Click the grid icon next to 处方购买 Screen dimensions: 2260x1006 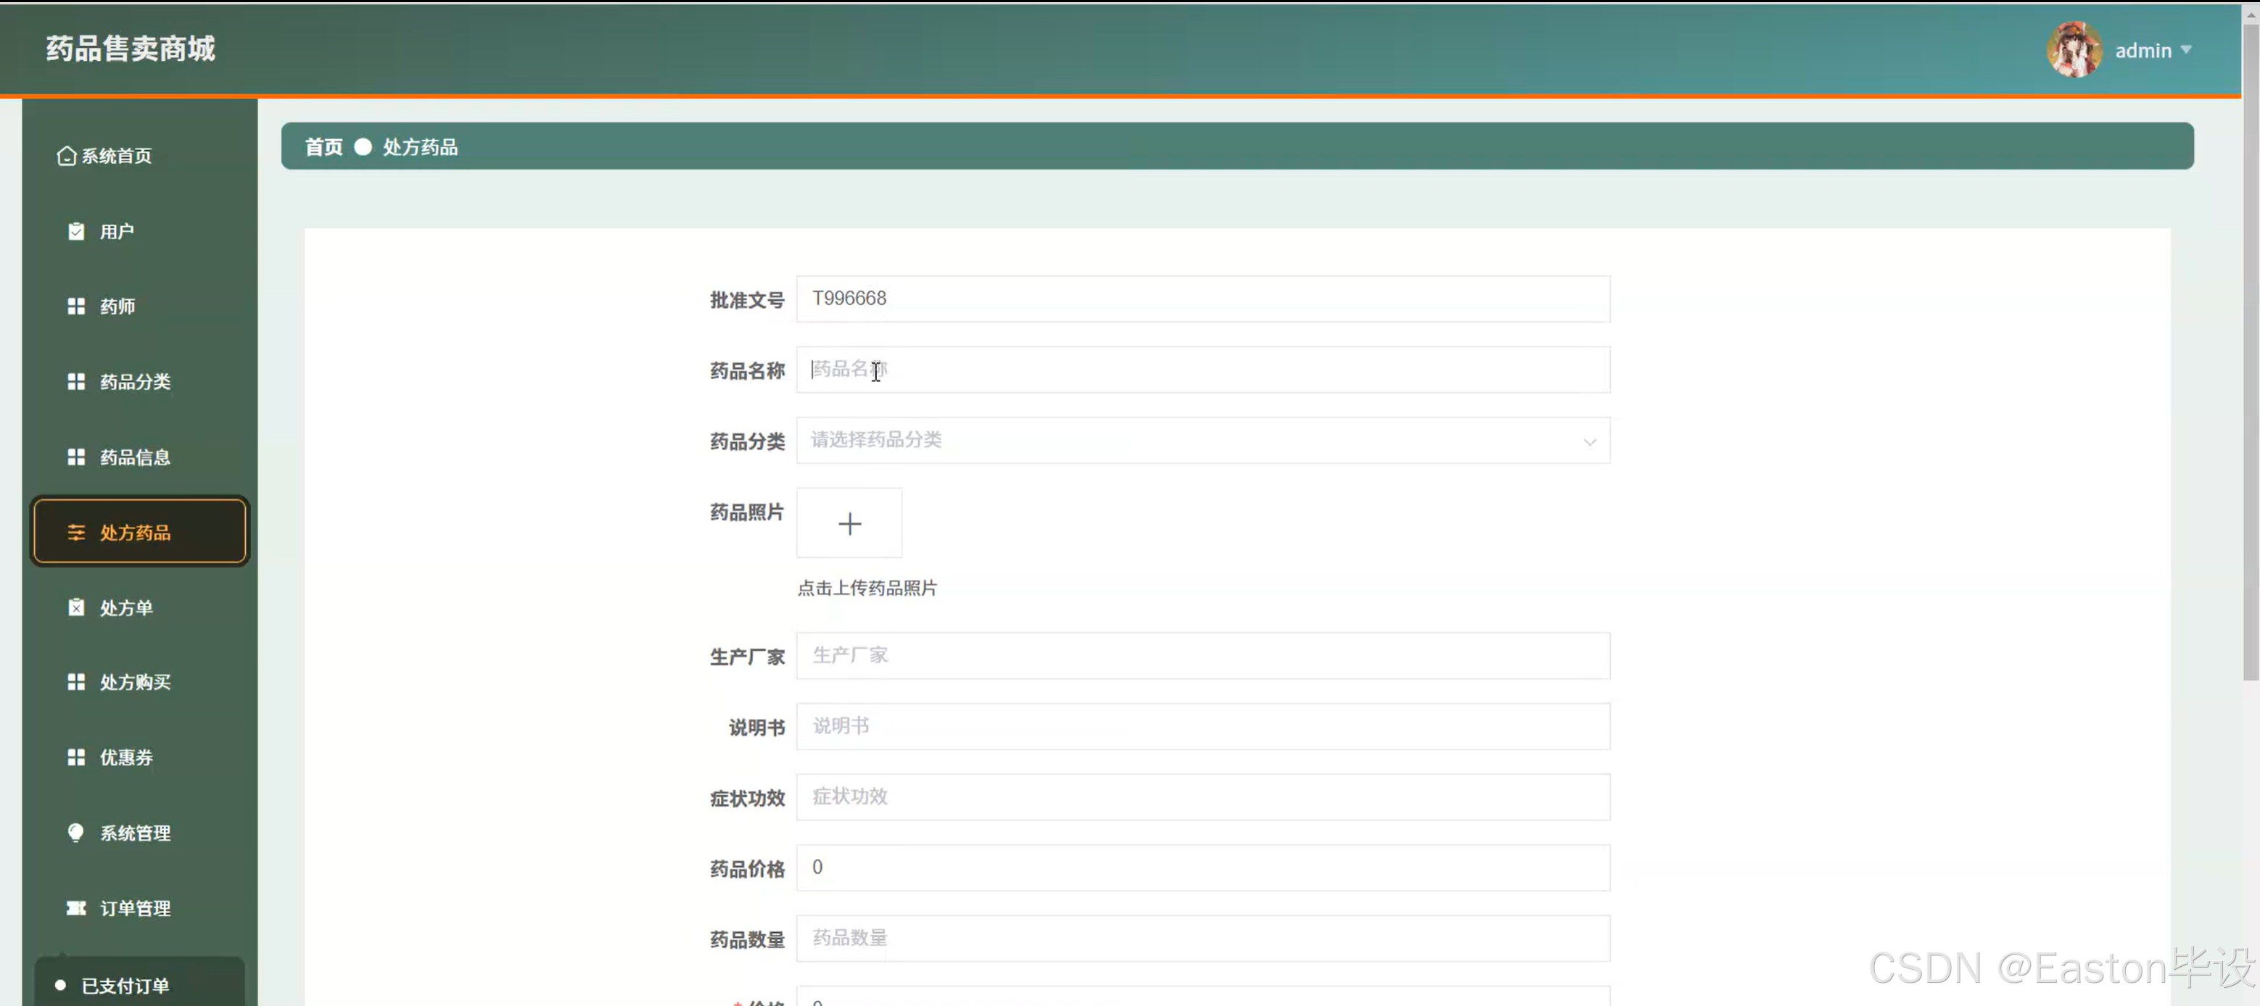76,682
